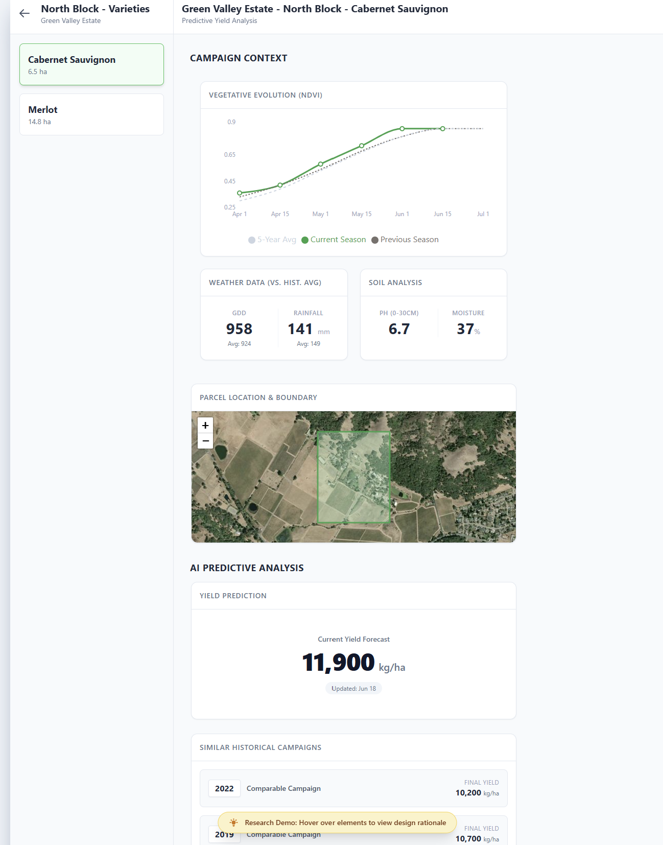Click the Jun 1 NDVI data point

(402, 129)
